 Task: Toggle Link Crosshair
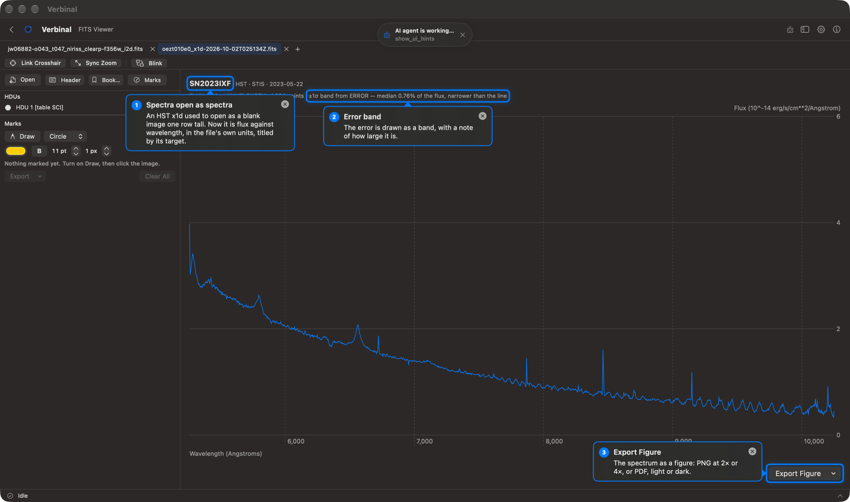point(35,63)
